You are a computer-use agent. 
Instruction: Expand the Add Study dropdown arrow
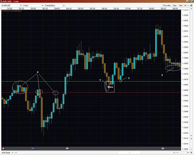(13, 153)
